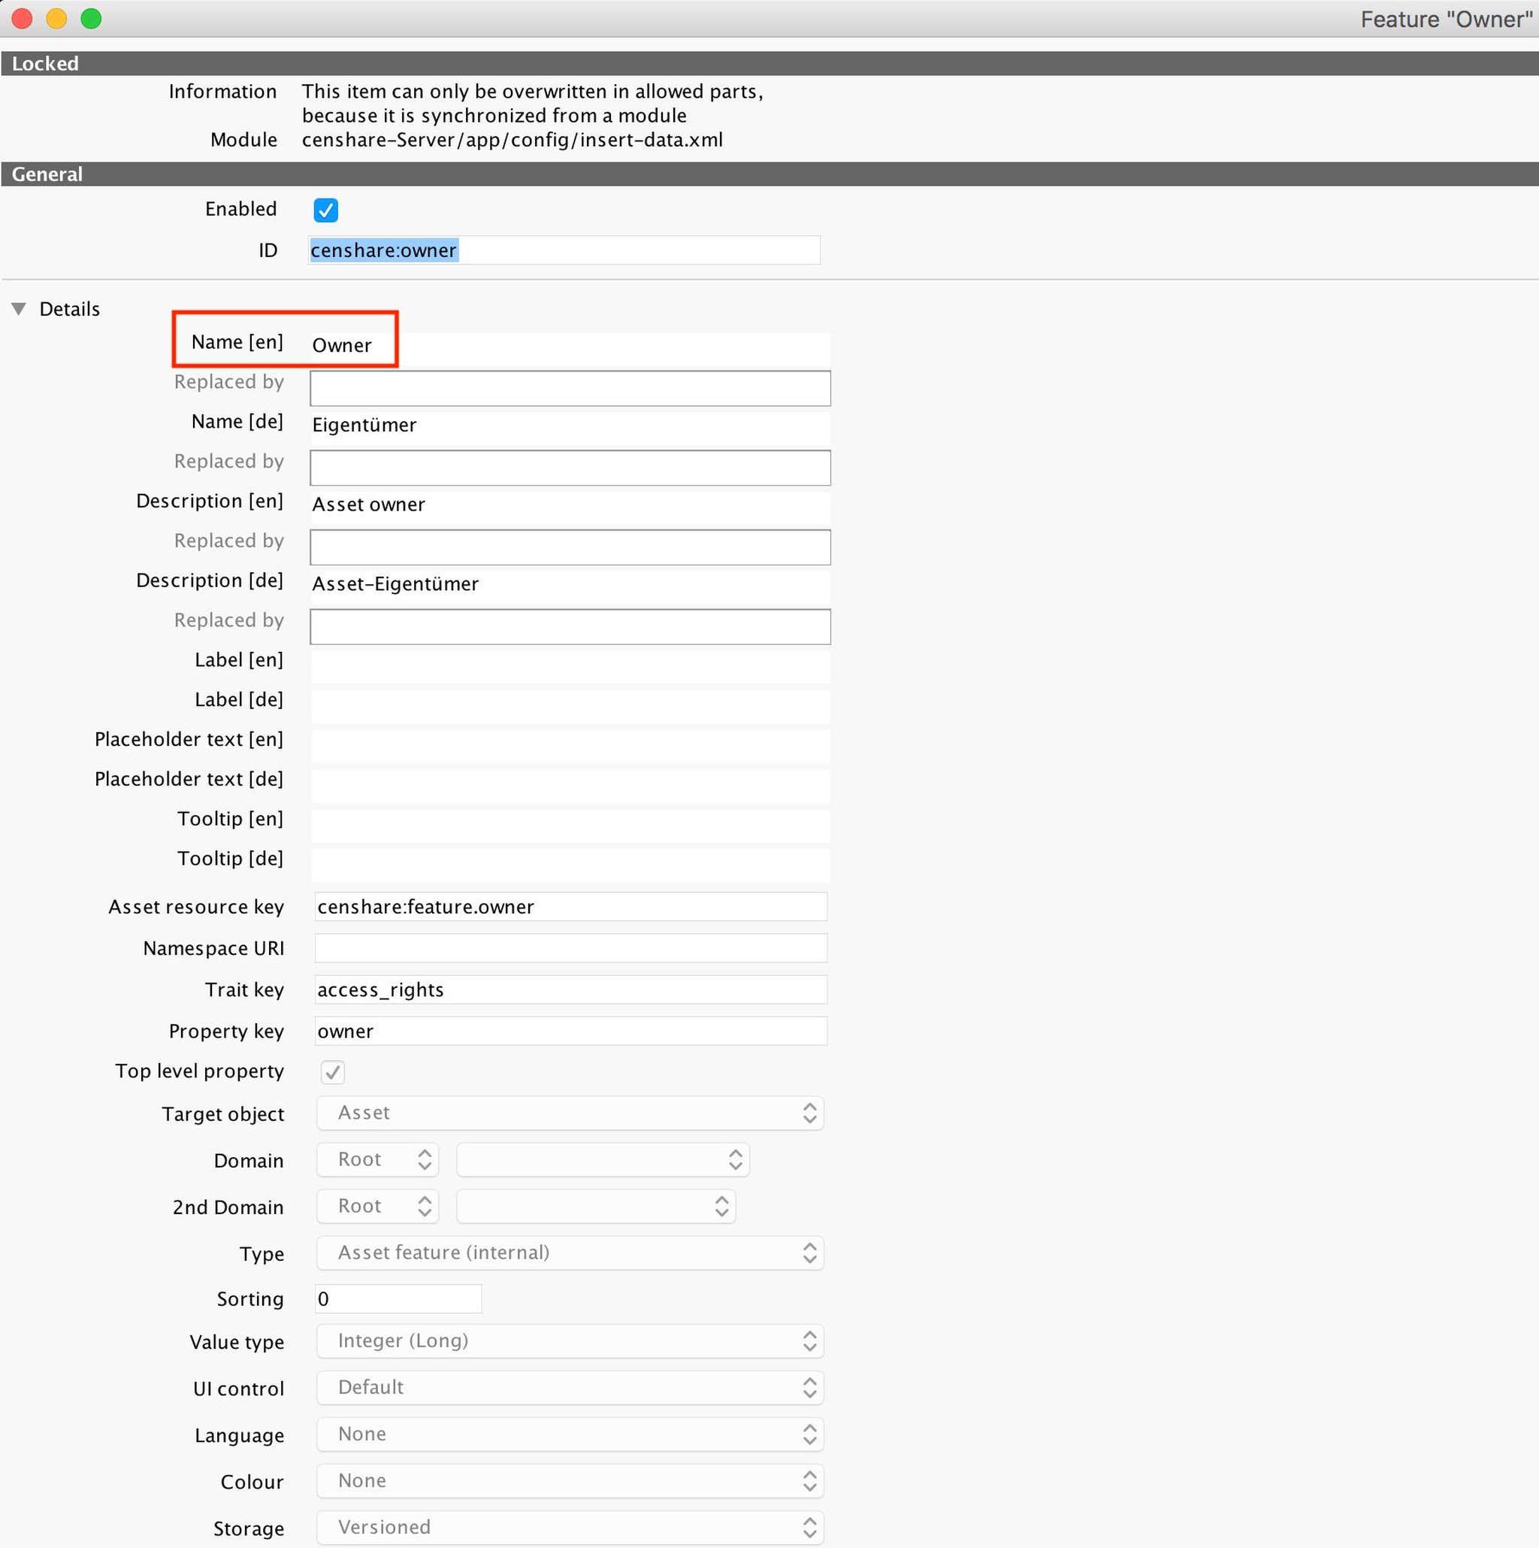Open the Value type dropdown
Viewport: 1539px width, 1548px height.
(570, 1341)
